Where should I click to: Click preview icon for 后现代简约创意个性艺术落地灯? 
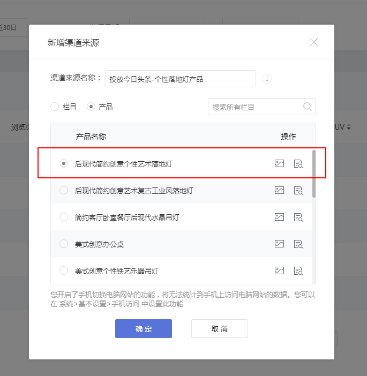point(298,163)
